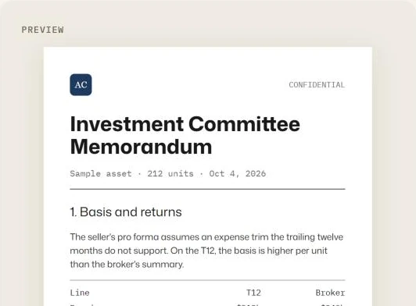Click the CONFIDENTIAL marking

tap(317, 85)
